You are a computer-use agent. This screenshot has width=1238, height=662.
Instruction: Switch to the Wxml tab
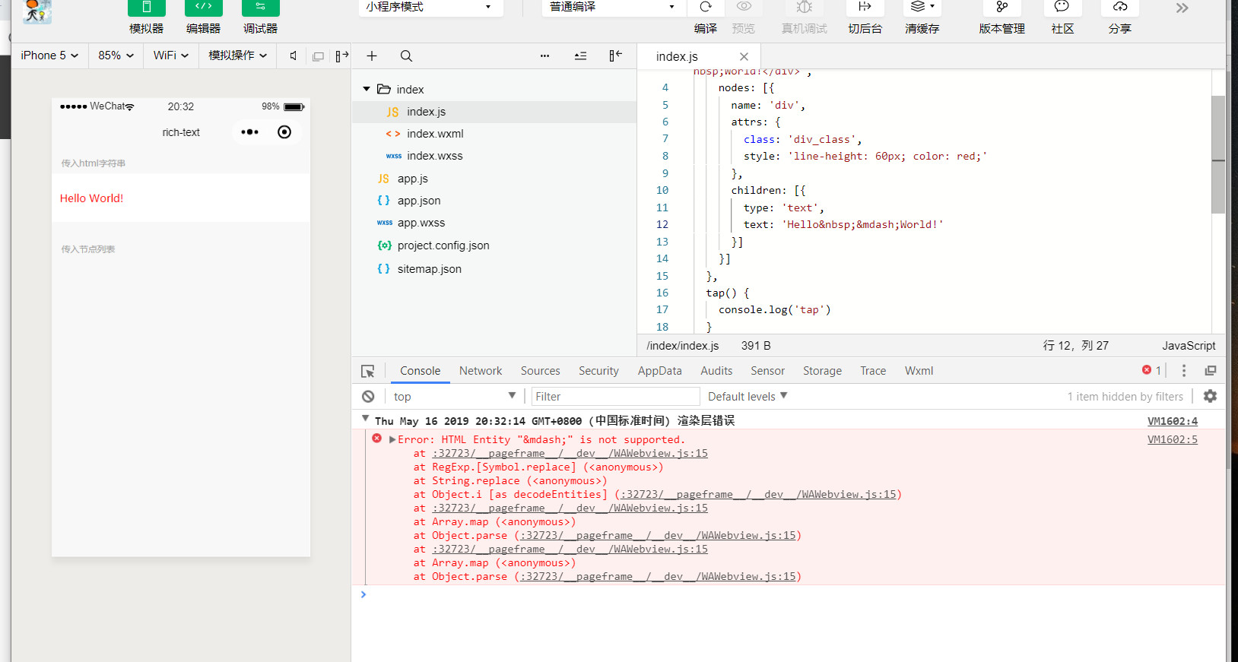pyautogui.click(x=919, y=371)
